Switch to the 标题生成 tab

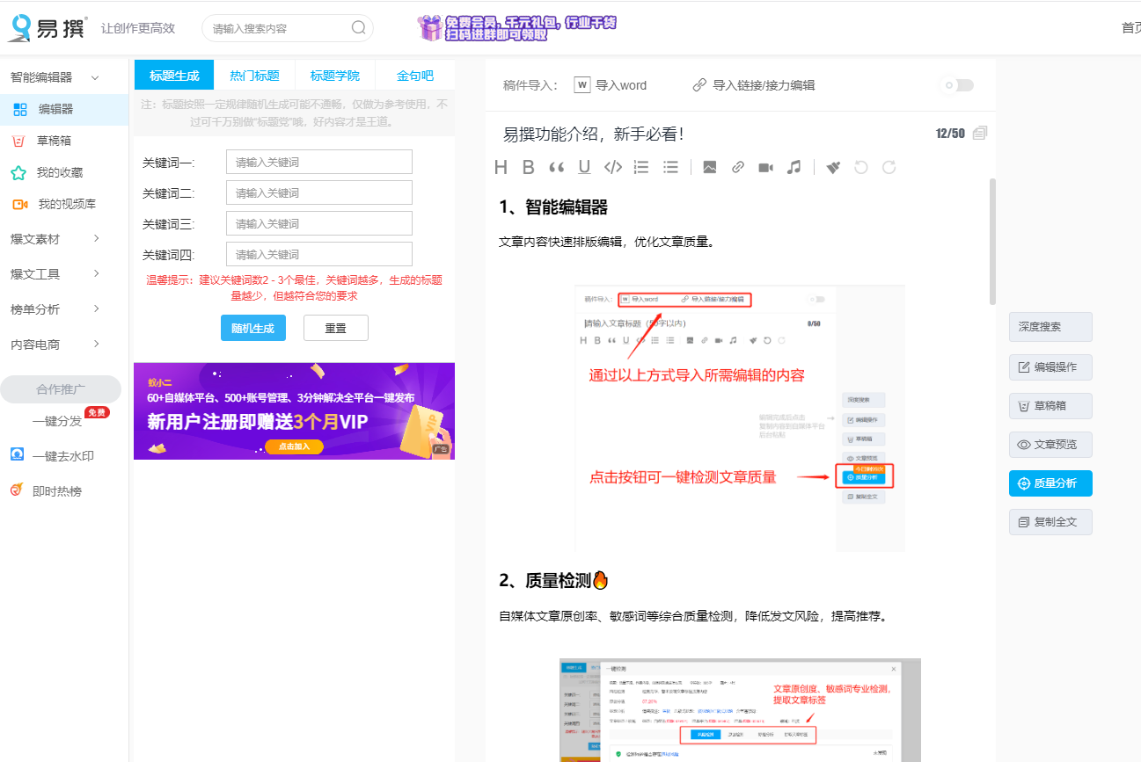point(174,76)
